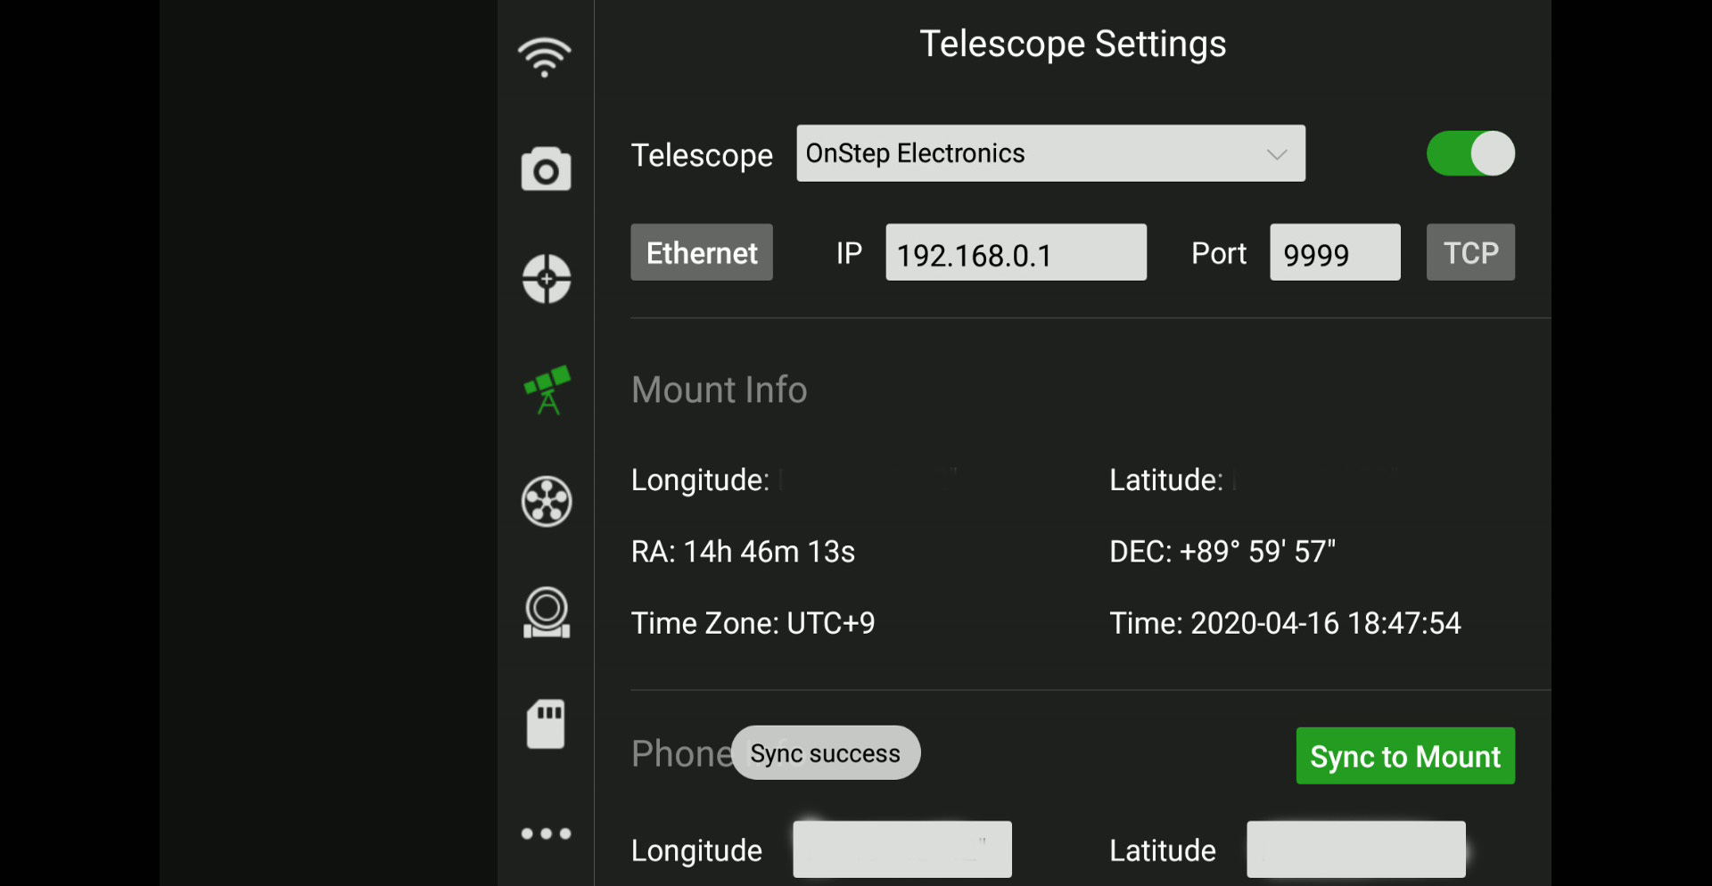
Task: Open the three-dots more menu
Action: [546, 834]
